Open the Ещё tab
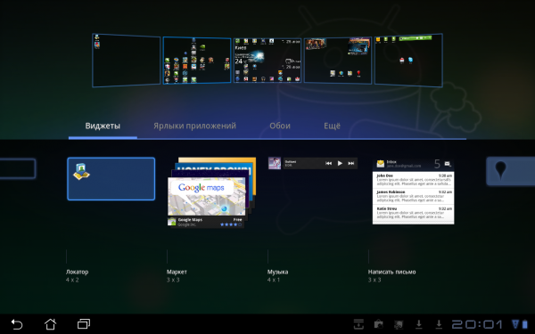Viewport: 535px width, 334px height. [x=332, y=126]
